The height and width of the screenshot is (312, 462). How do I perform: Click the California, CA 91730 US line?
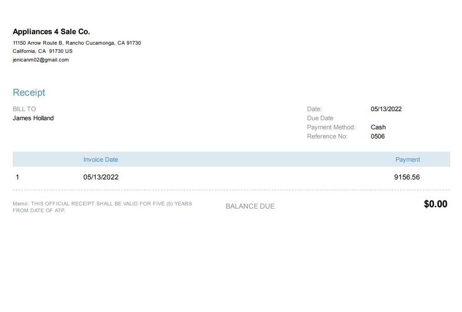[42, 51]
